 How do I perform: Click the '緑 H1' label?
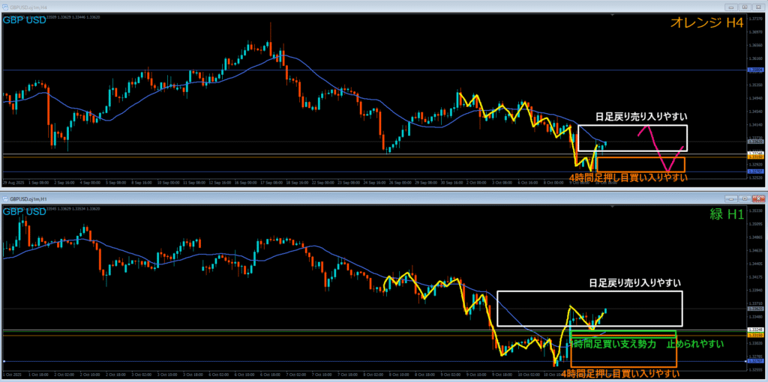click(726, 215)
